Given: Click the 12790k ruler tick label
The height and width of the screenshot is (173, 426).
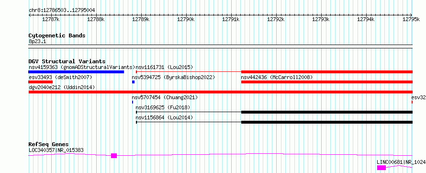Looking at the screenshot, I should point(186,19).
